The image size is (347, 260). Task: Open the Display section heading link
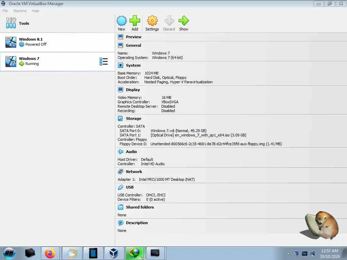pos(133,89)
